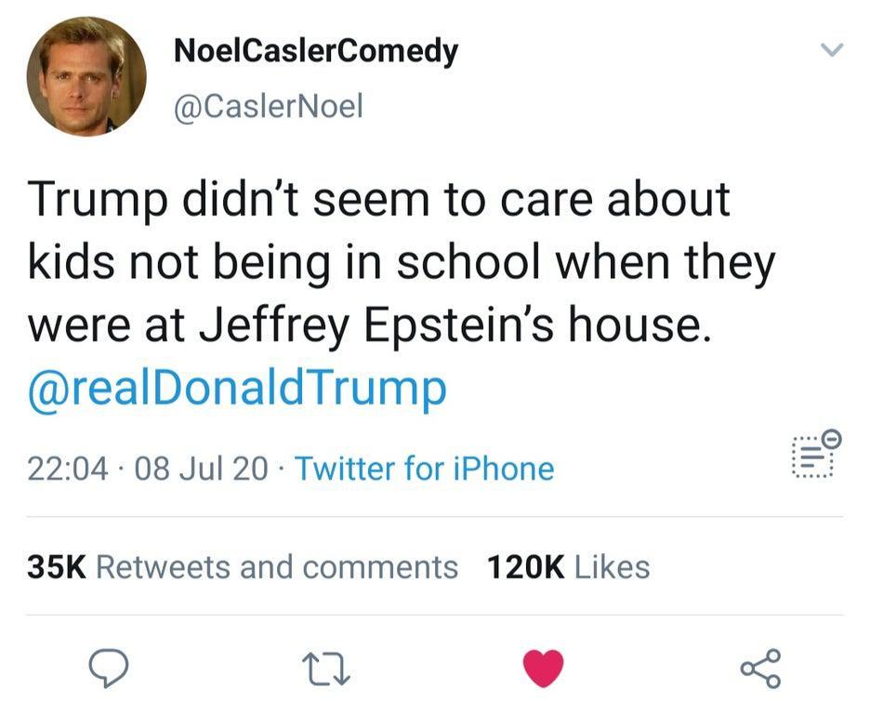This screenshot has height=714, width=870.
Task: Open the share icon for this tweet
Action: 761,668
